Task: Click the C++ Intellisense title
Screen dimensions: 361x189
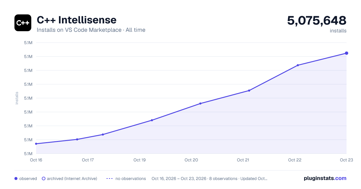Action: [76, 20]
